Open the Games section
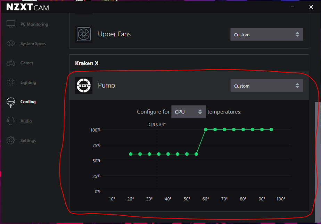This screenshot has width=321, height=224. (27, 63)
